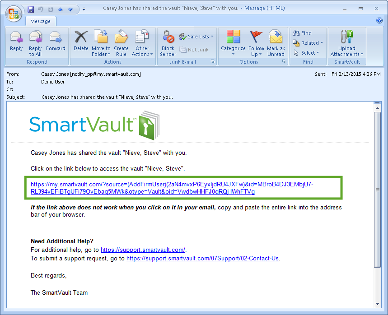The image size is (388, 315).
Task: Click the subject line text
Action: (x=107, y=97)
